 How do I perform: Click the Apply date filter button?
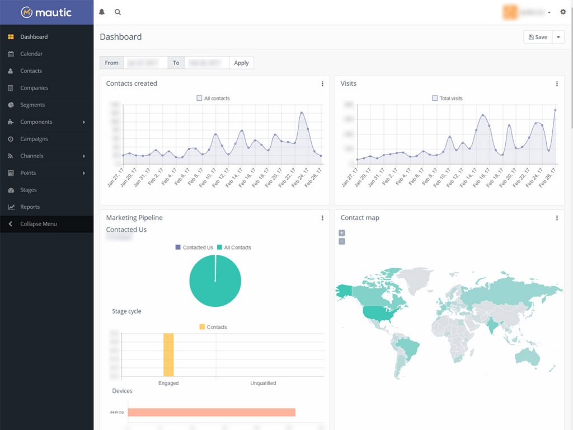pos(241,63)
